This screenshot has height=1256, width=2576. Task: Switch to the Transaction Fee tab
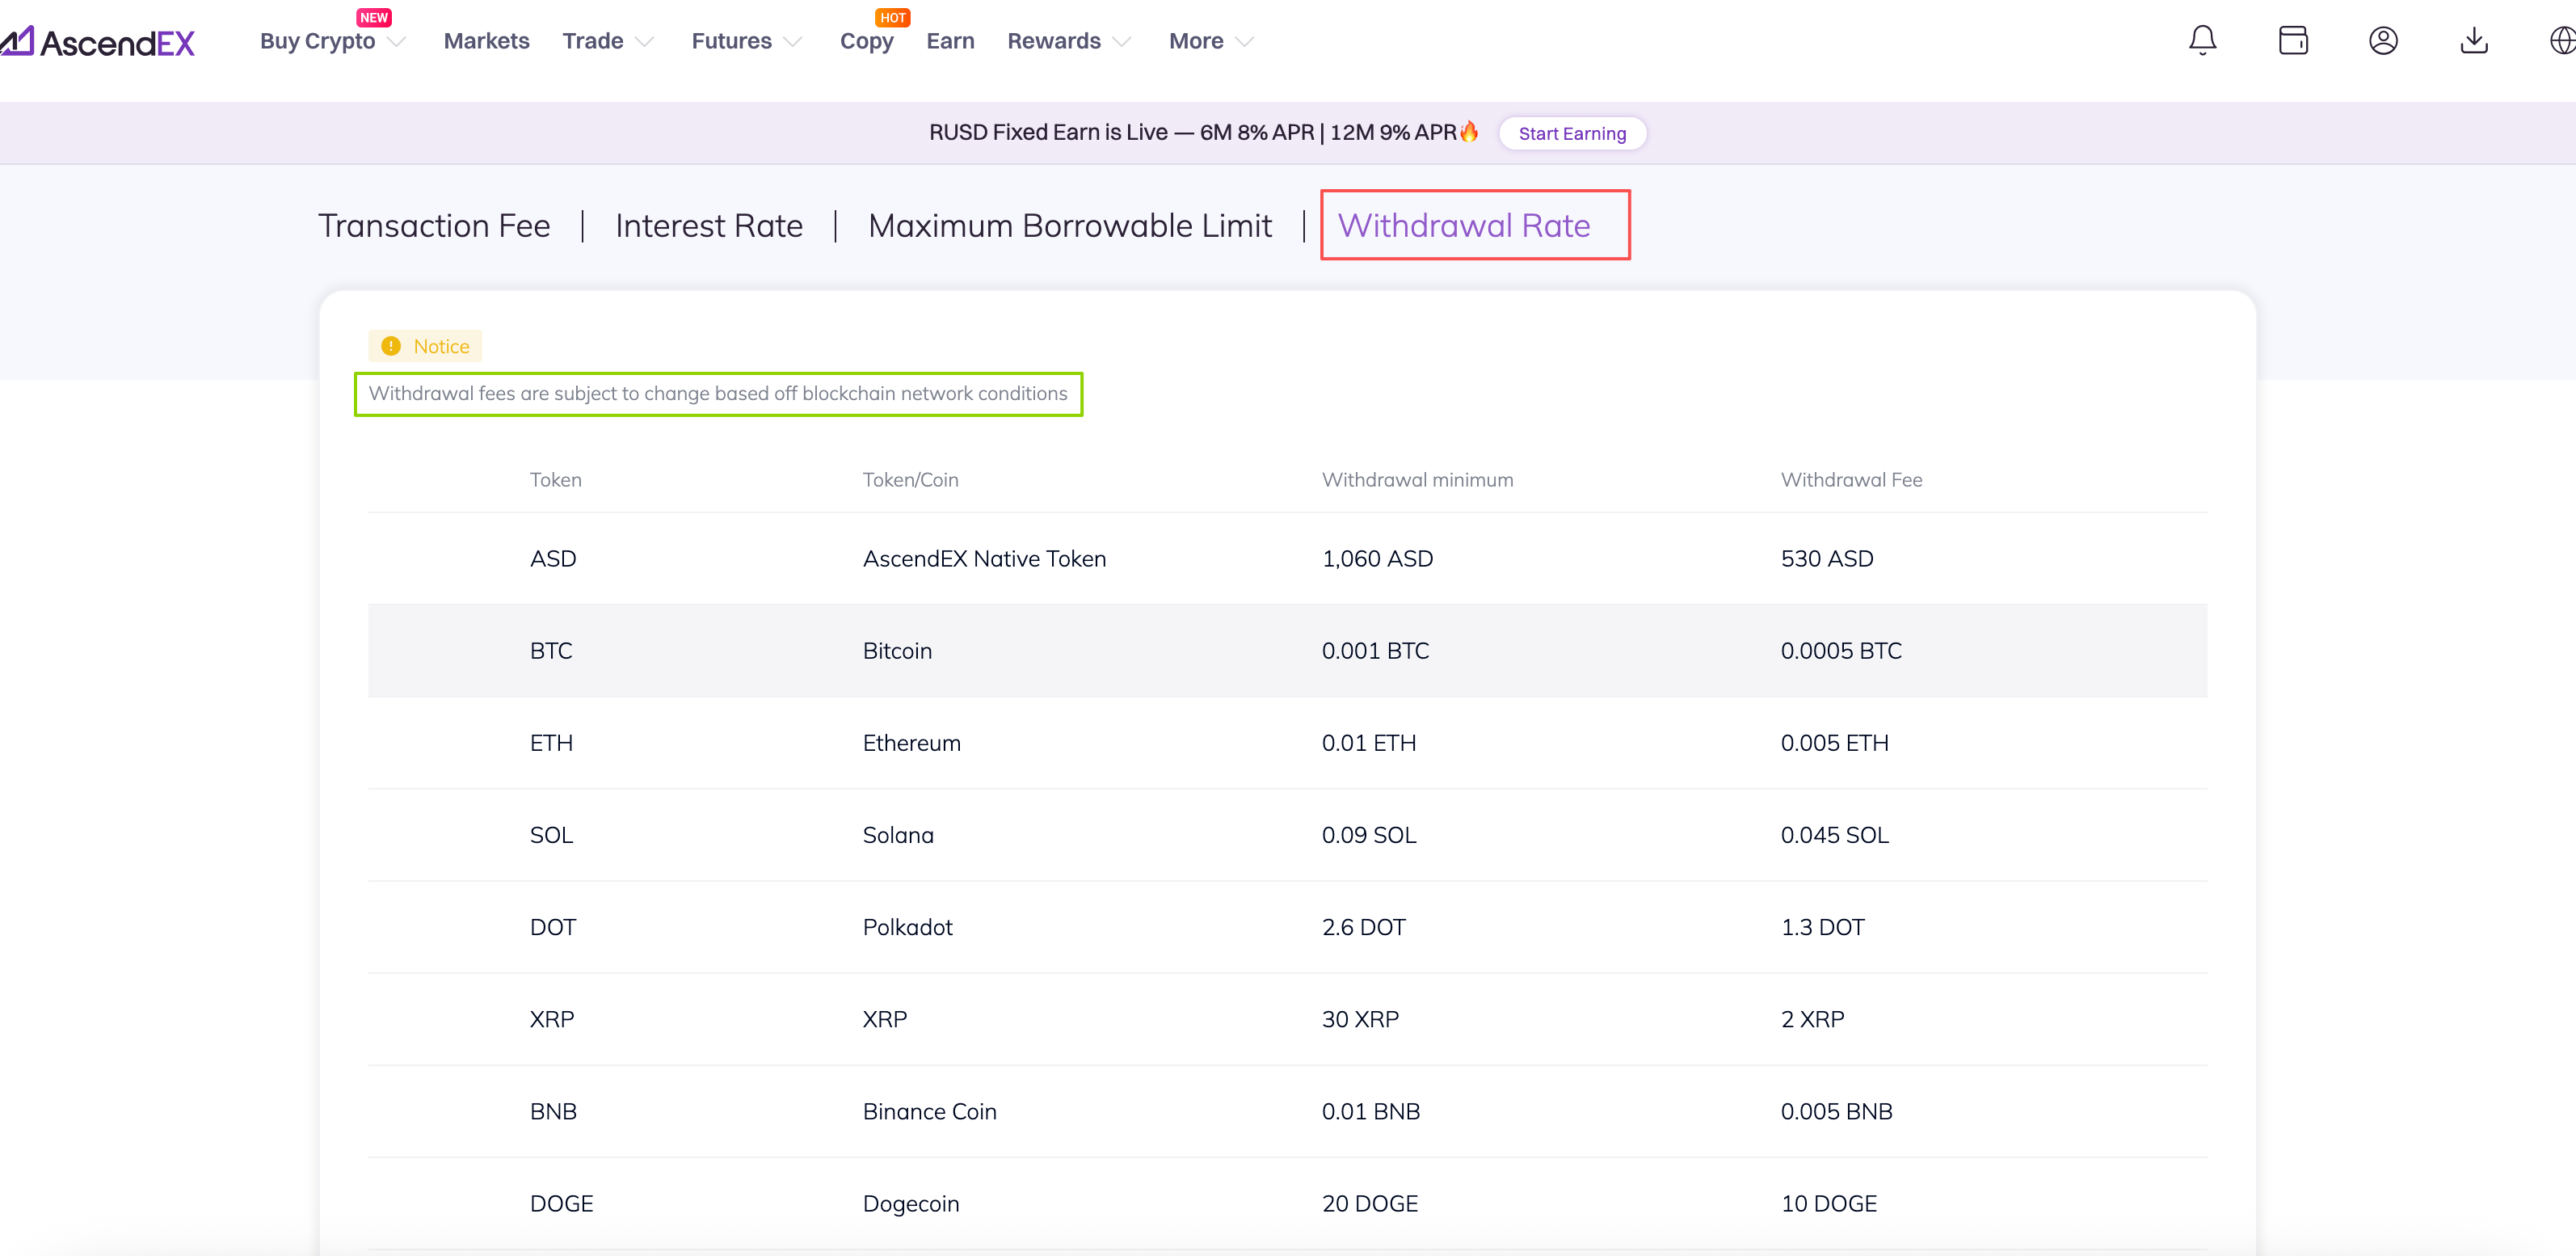(x=434, y=226)
